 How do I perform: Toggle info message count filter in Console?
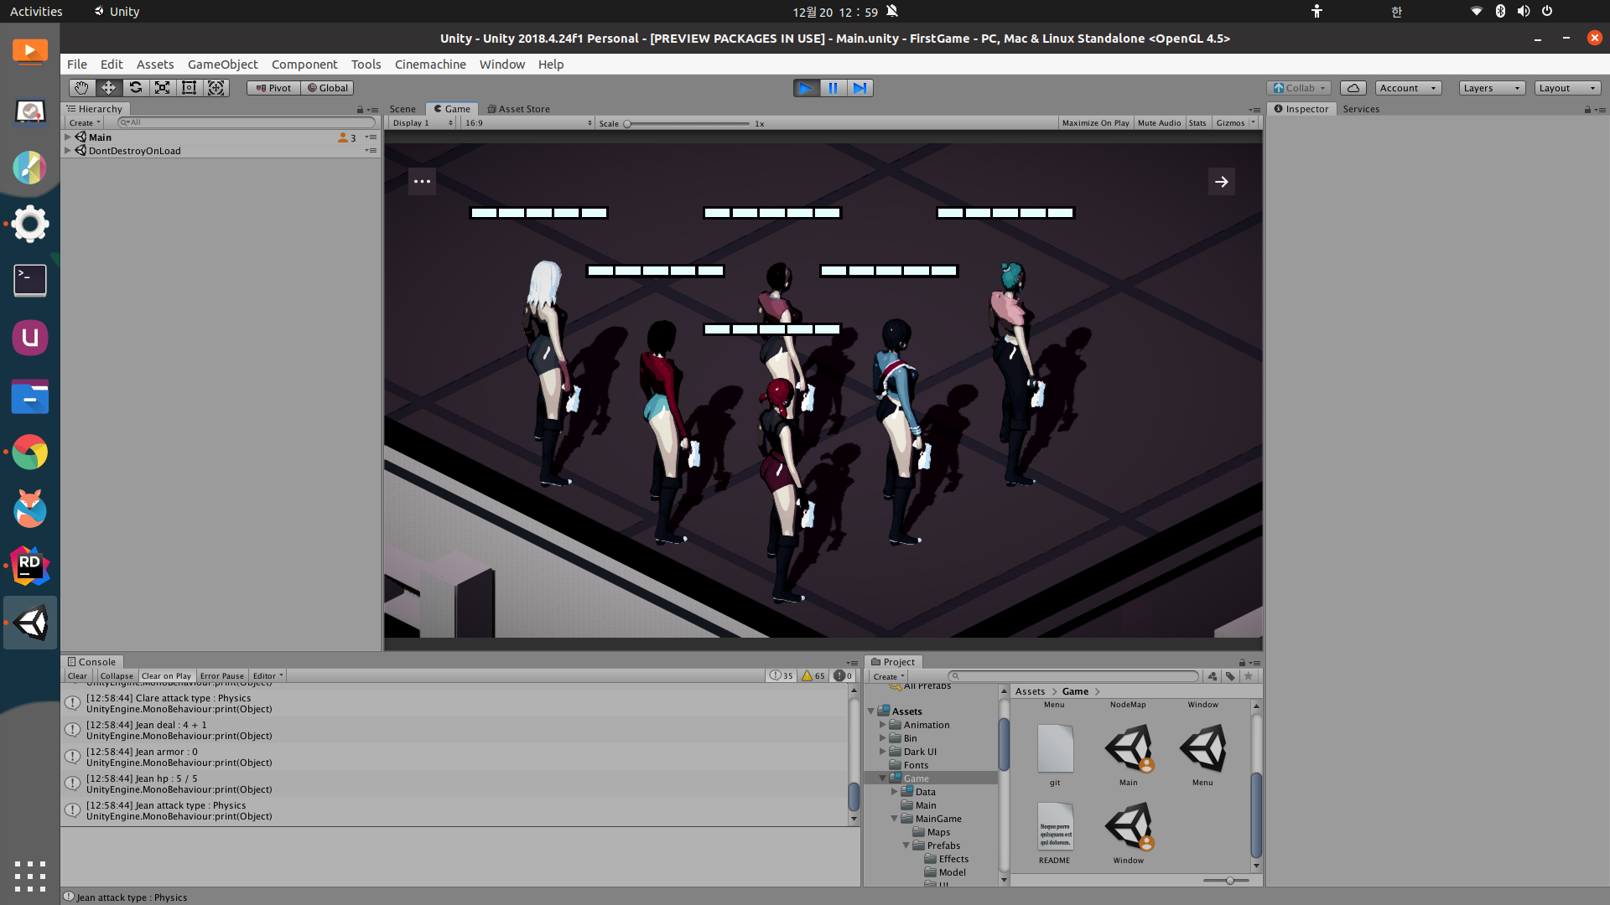tap(782, 675)
